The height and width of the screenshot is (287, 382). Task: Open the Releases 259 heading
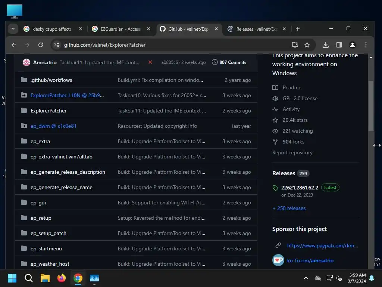point(291,173)
